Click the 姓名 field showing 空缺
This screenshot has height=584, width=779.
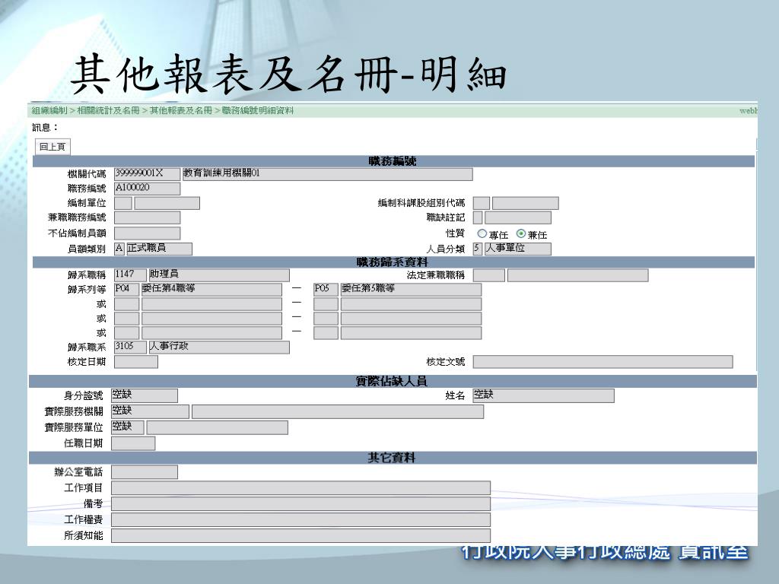tap(543, 395)
